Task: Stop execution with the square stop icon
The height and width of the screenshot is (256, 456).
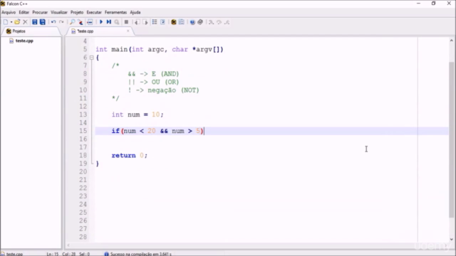Action: (126, 22)
